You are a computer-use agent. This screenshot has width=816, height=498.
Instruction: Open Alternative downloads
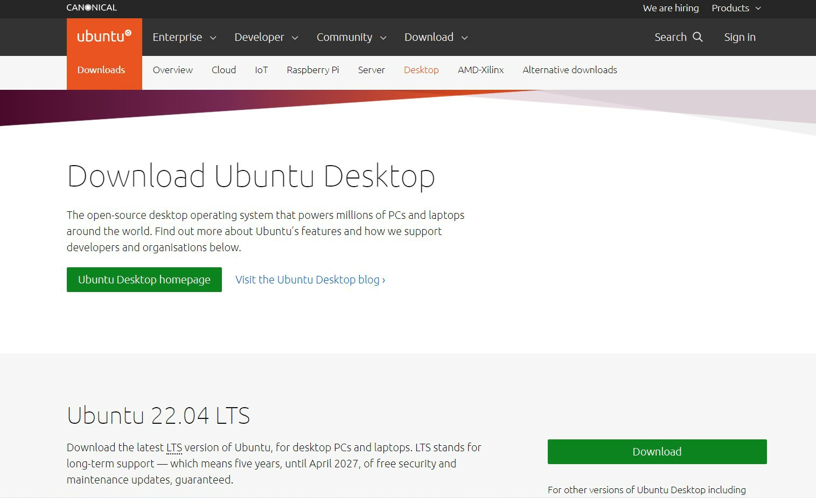click(570, 70)
